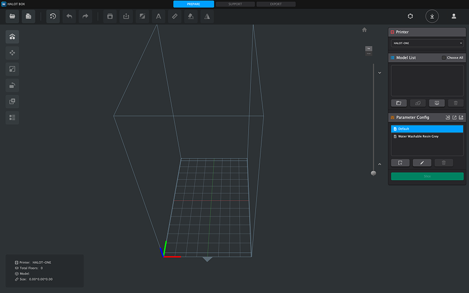Add a new parameter config profile
The width and height of the screenshot is (469, 293).
click(x=400, y=163)
